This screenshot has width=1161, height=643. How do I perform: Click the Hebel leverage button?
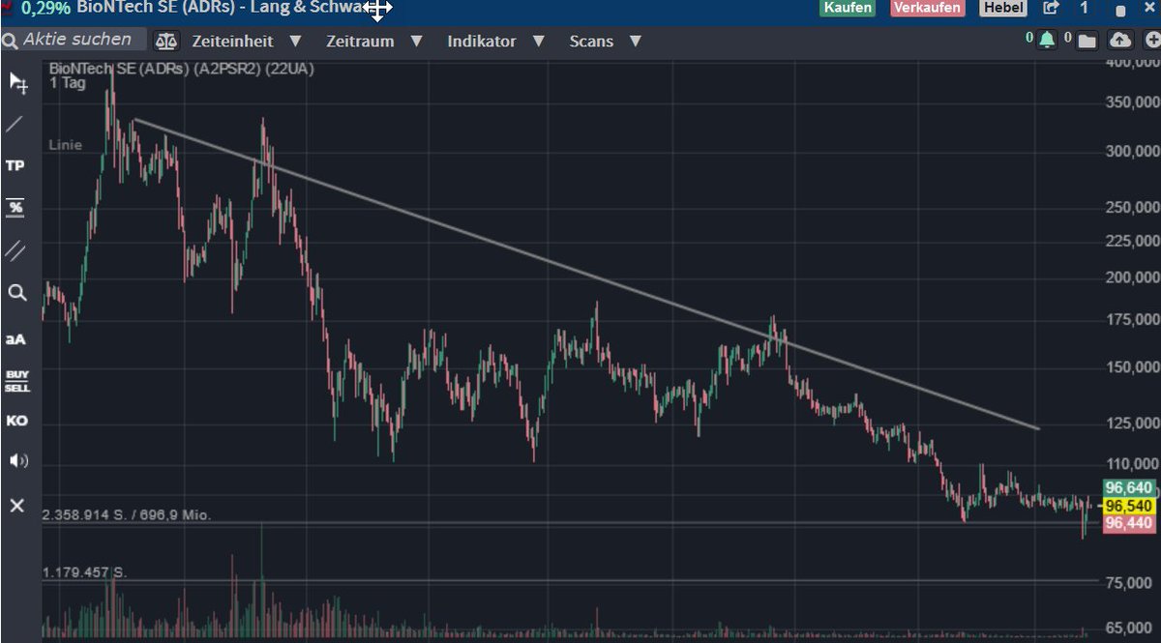click(x=1002, y=8)
